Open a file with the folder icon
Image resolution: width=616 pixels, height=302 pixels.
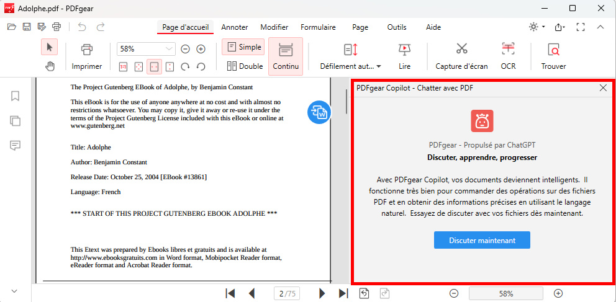click(12, 27)
